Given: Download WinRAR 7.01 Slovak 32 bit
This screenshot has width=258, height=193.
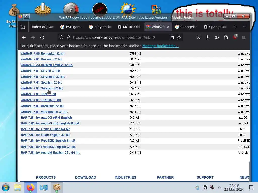Looking at the screenshot, I should (41, 71).
